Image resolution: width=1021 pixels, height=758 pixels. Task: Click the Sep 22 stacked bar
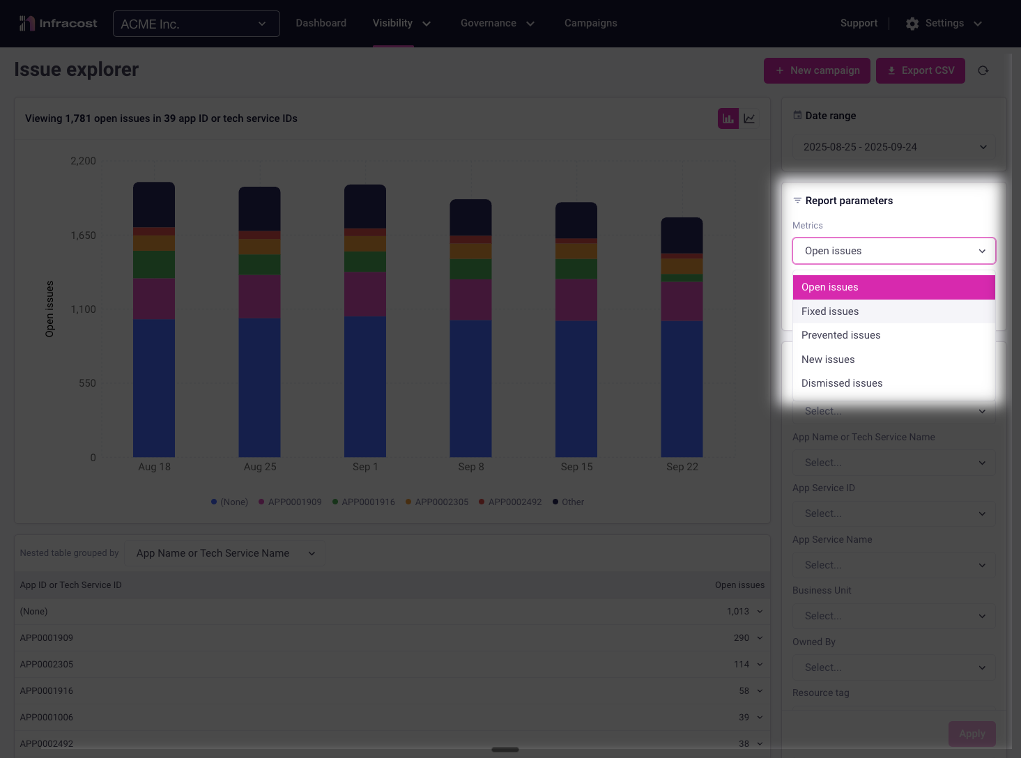(682, 348)
